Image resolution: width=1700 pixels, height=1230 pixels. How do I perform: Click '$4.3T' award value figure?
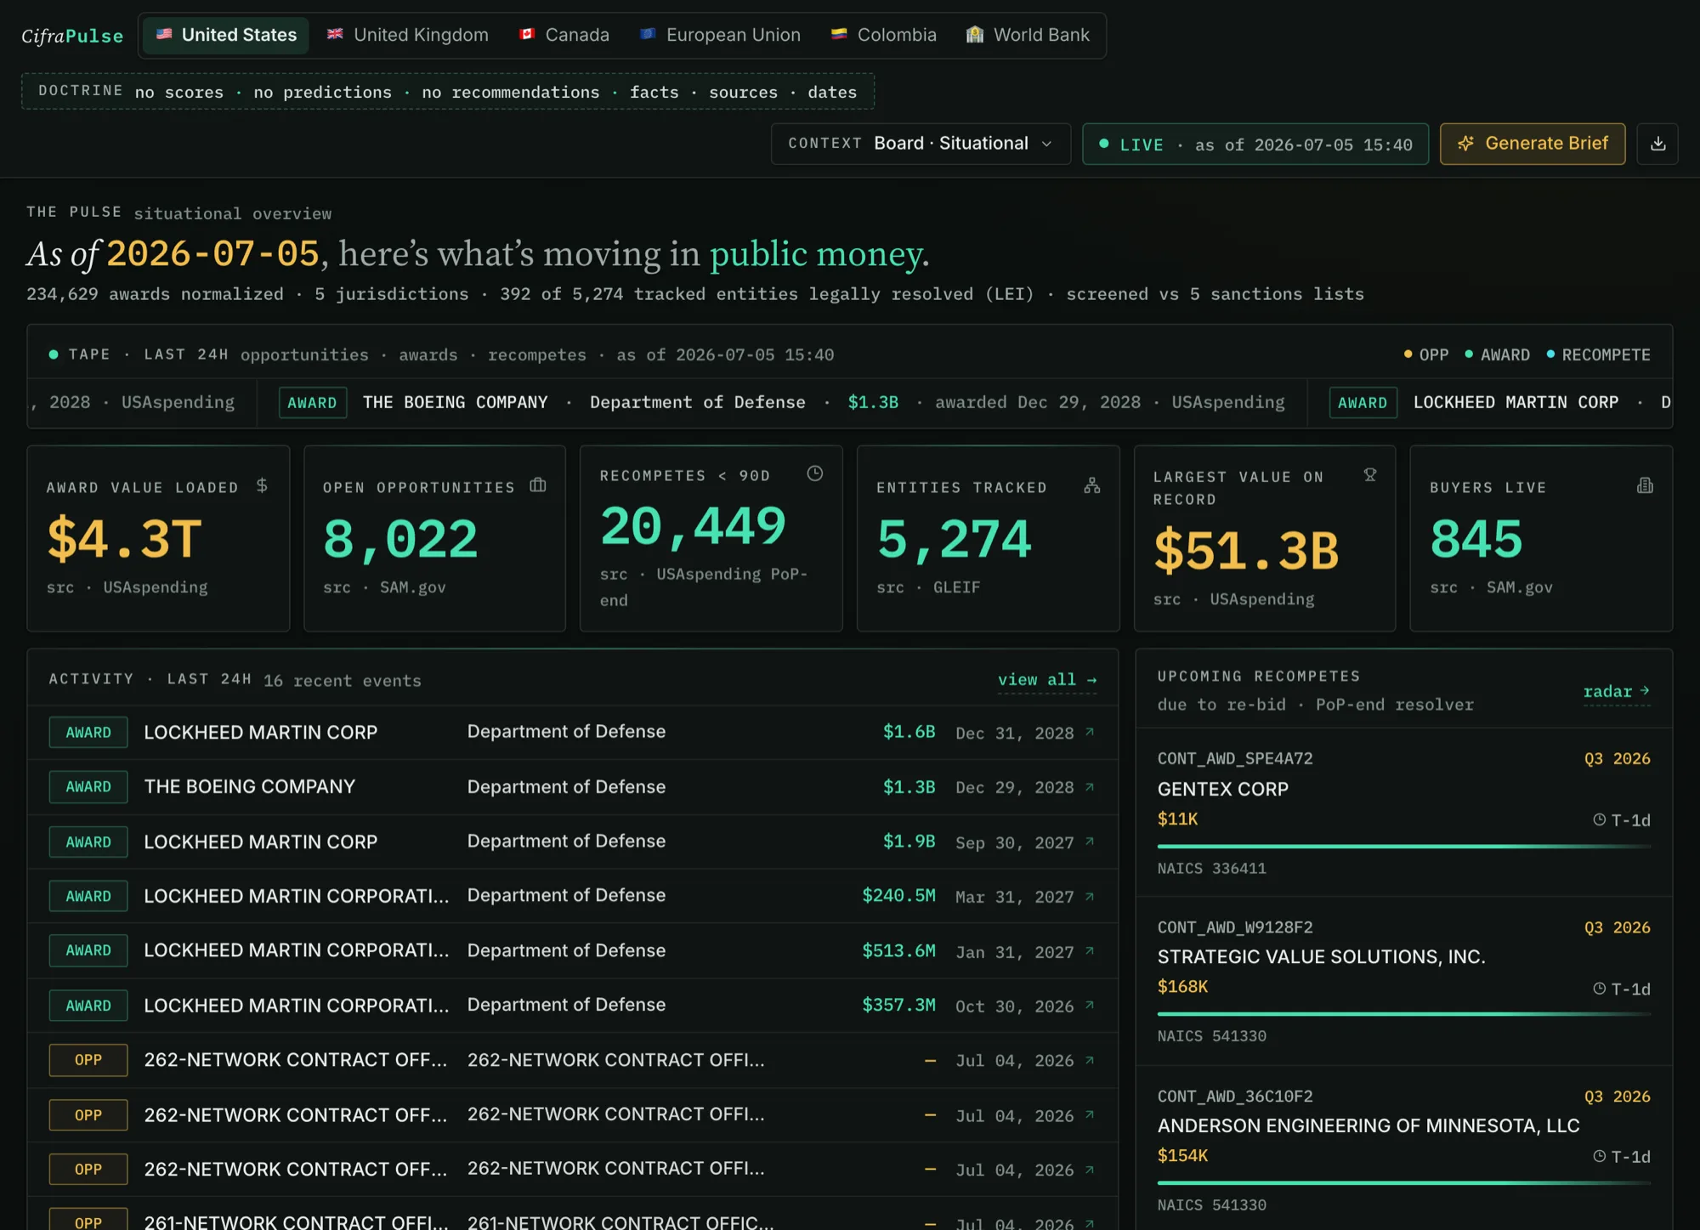pyautogui.click(x=125, y=538)
